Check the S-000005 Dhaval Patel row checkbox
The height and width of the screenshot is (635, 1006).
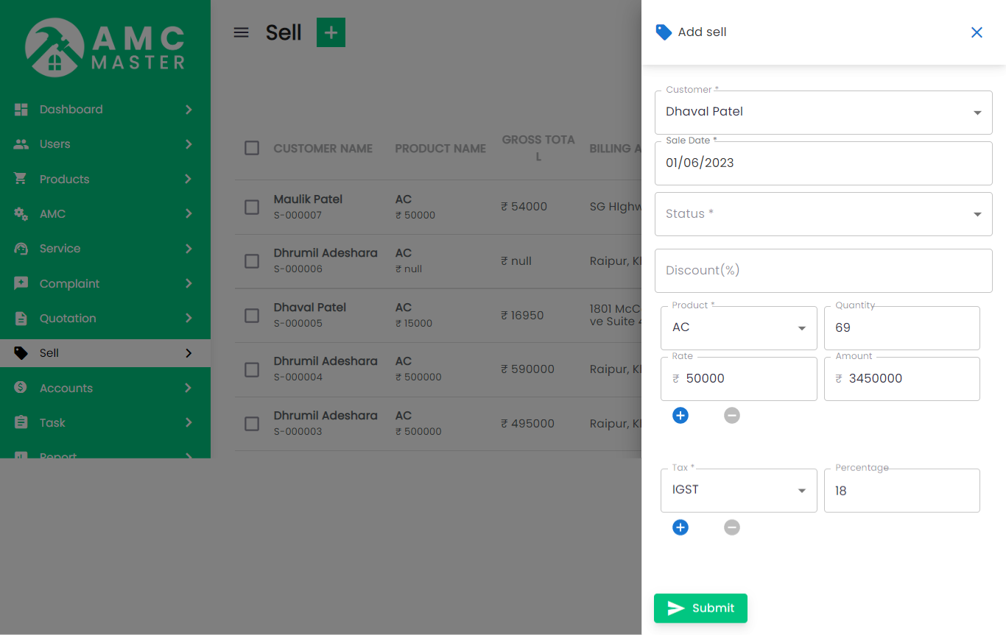252,315
